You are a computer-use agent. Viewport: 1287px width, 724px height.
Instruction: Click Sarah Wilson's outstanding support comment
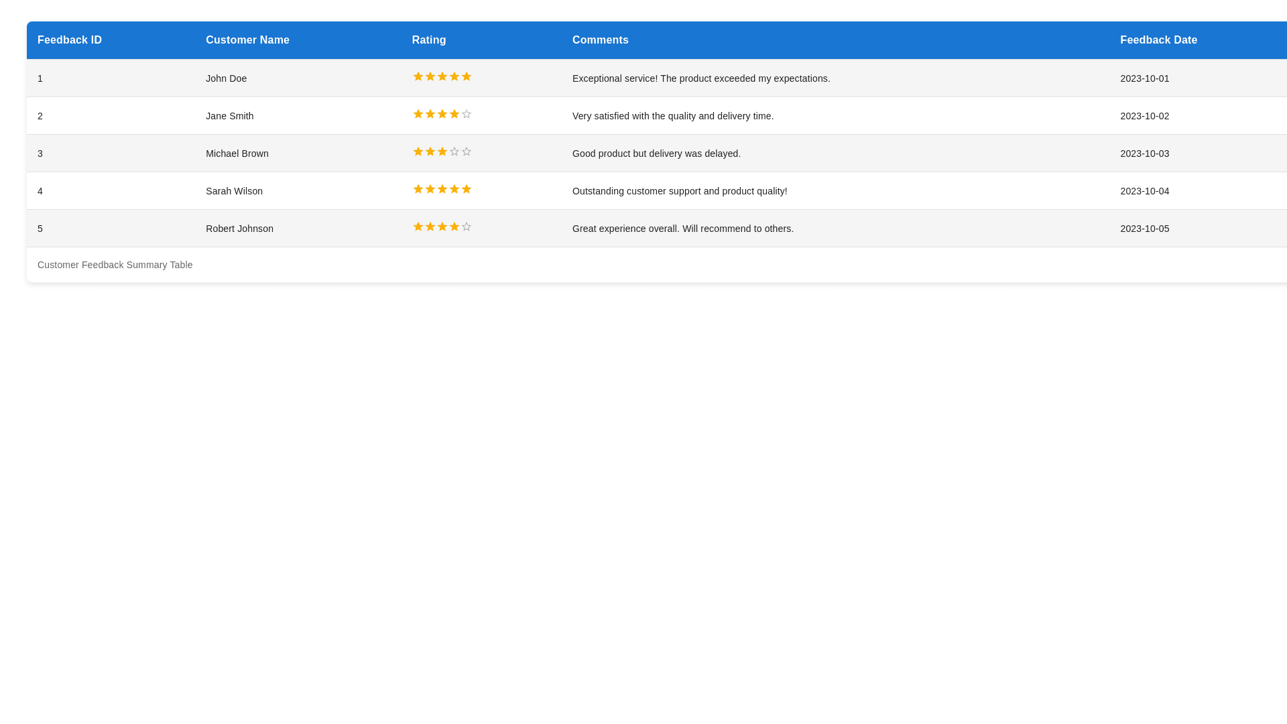click(679, 191)
